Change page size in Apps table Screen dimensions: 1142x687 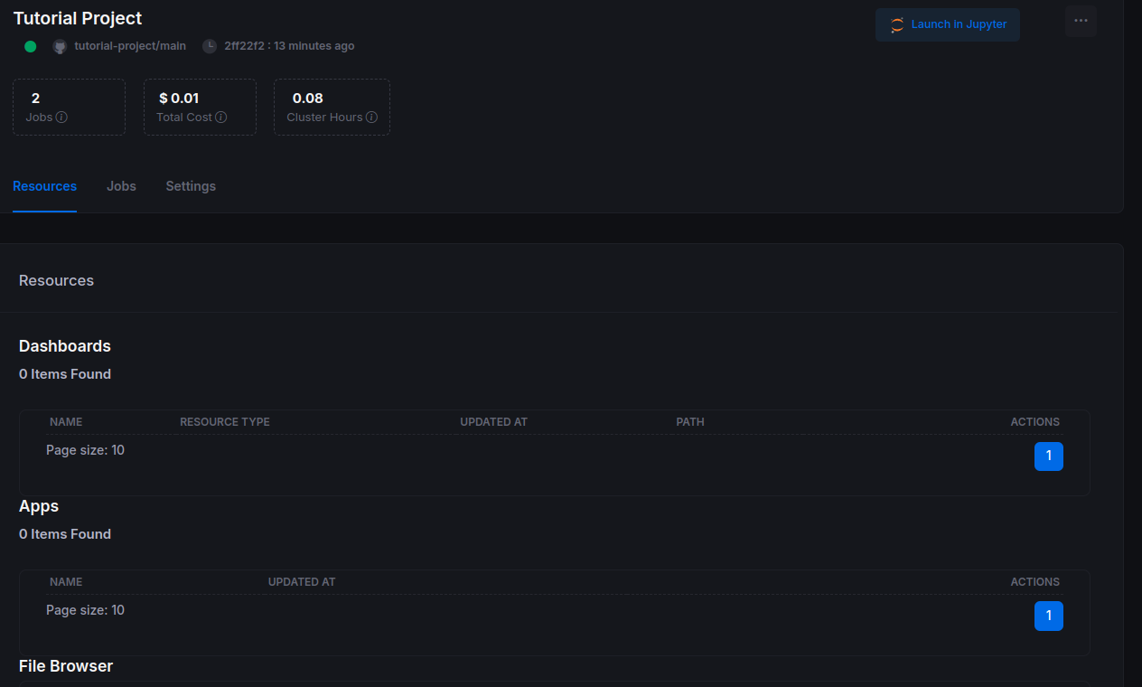[85, 610]
